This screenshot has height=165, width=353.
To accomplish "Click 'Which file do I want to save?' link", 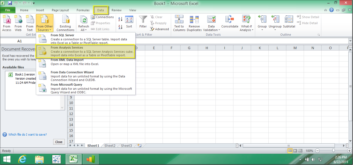I will (x=28, y=135).
